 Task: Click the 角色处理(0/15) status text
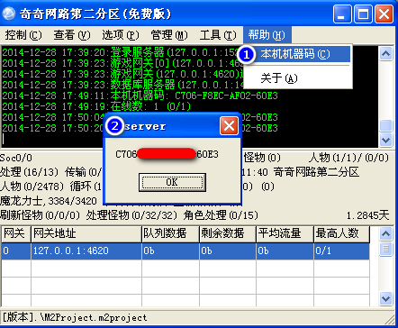221,215
